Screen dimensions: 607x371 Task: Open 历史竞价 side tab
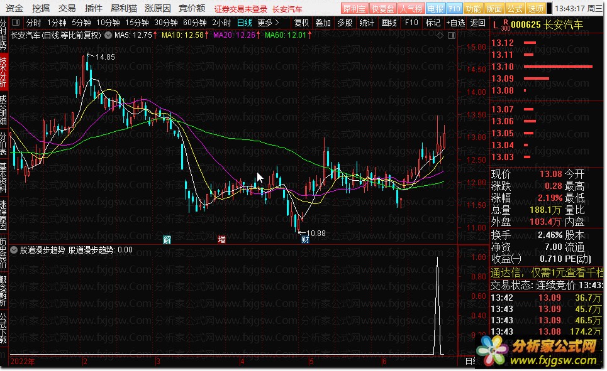coord(4,252)
